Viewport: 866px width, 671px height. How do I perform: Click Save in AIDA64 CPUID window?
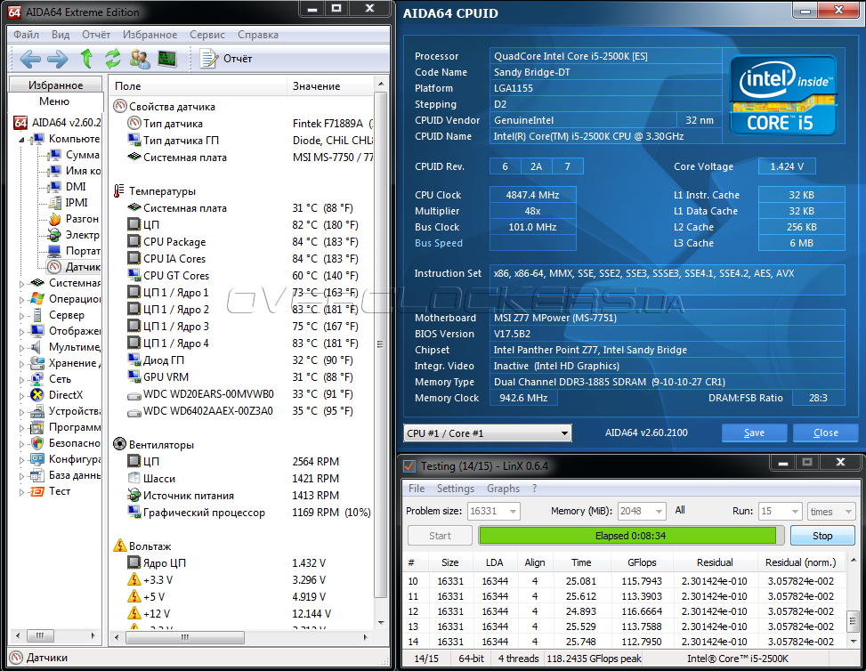[754, 433]
